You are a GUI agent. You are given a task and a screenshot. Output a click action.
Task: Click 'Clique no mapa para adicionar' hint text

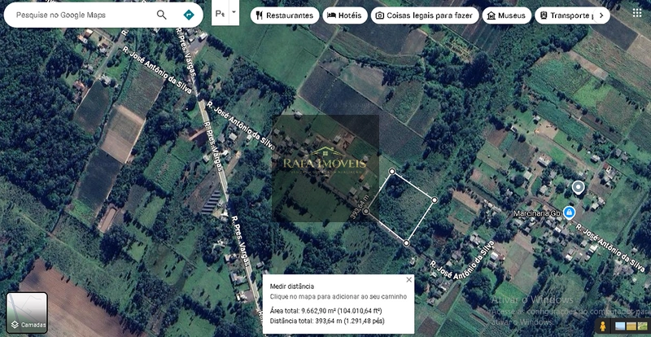[x=339, y=296]
